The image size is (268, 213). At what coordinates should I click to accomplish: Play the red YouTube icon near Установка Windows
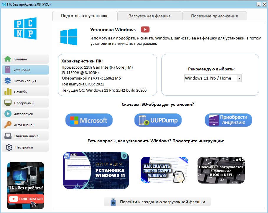point(144,29)
